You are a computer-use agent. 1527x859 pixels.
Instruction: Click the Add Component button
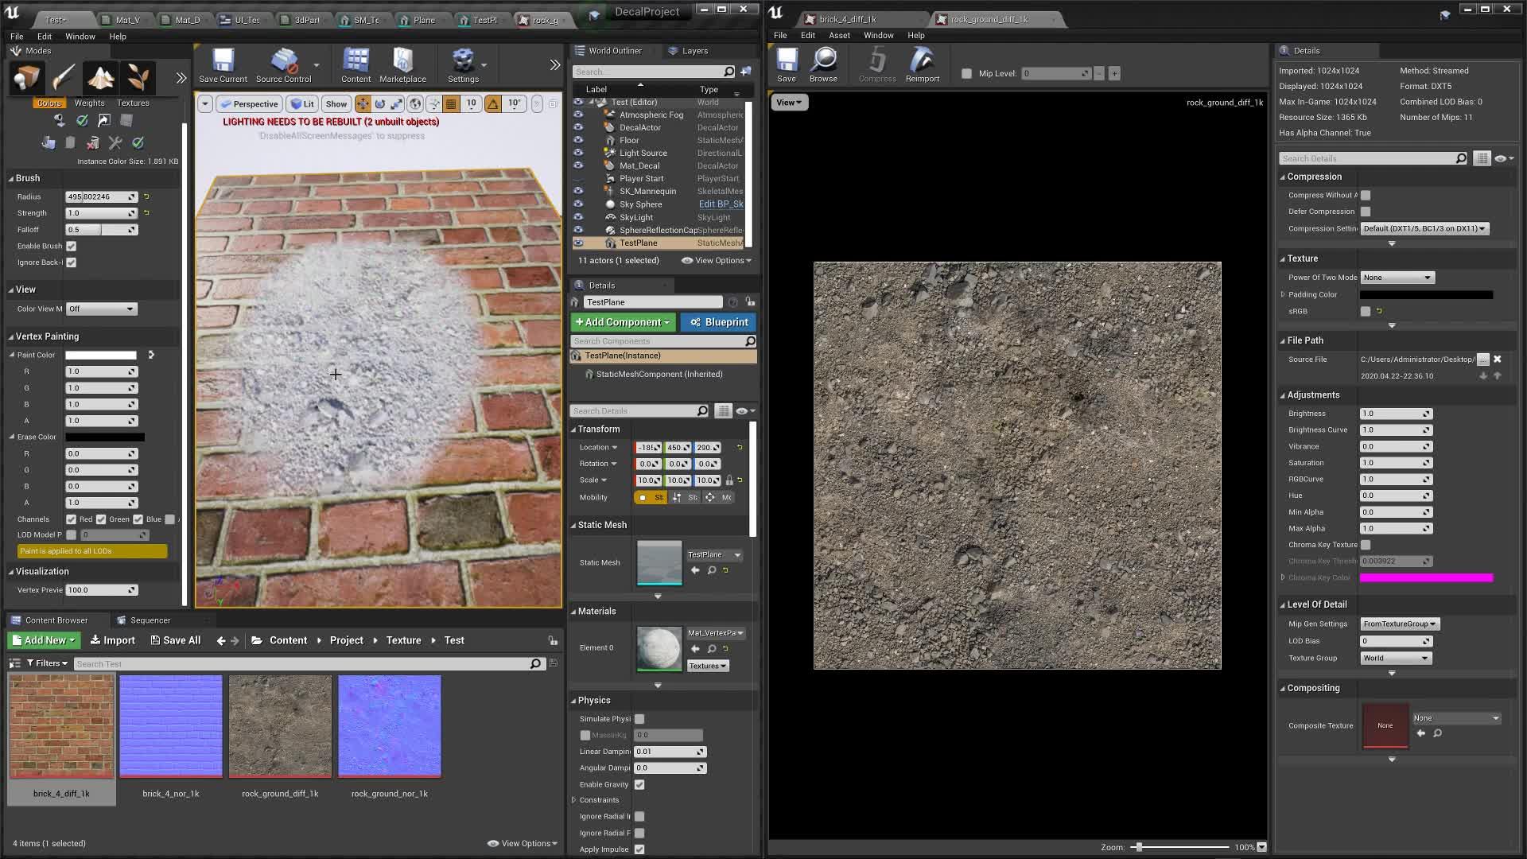[x=622, y=322]
